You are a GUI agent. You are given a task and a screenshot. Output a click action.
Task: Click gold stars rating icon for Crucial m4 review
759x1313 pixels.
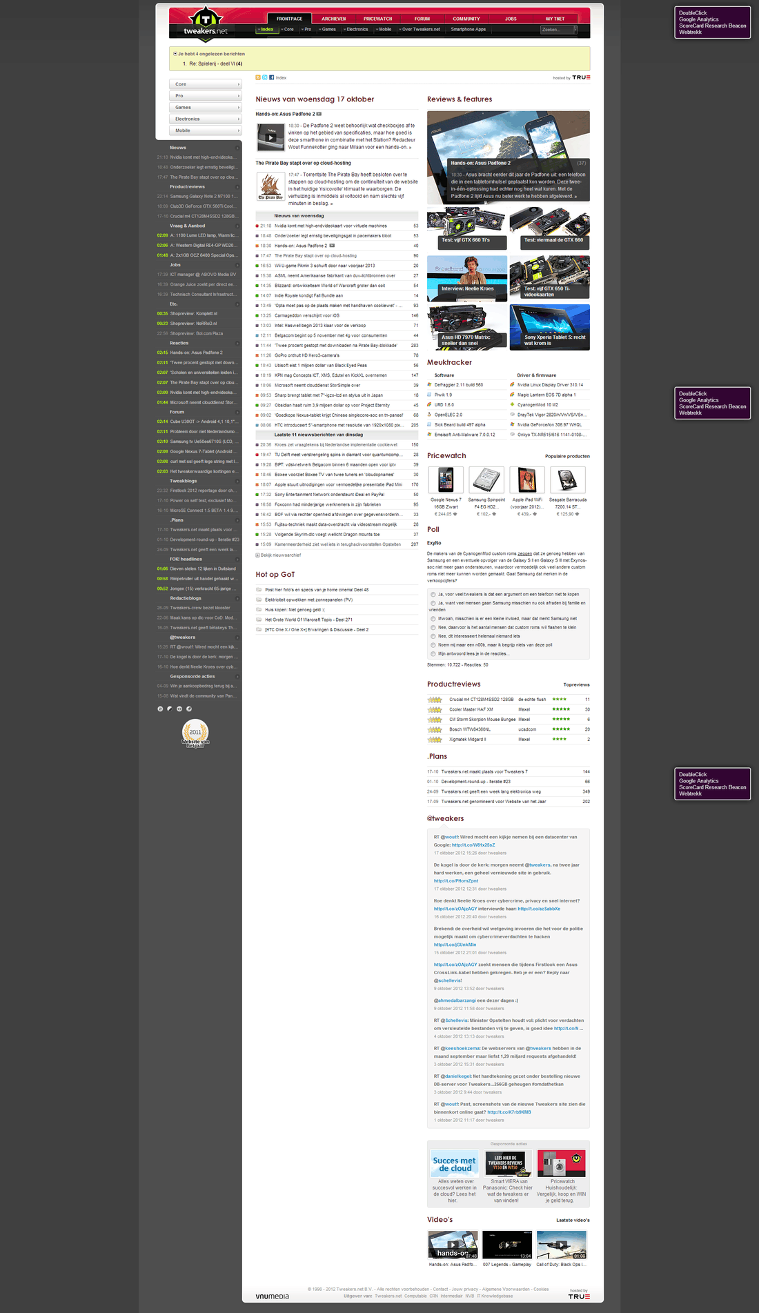coord(435,700)
